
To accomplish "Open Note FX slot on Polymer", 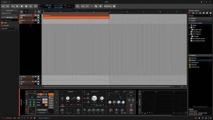I will 131,92.
